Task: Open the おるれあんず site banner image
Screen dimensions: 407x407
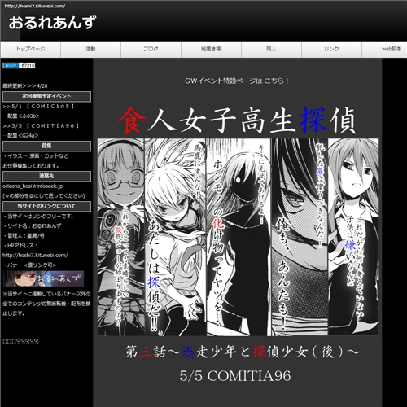Action: [x=43, y=278]
